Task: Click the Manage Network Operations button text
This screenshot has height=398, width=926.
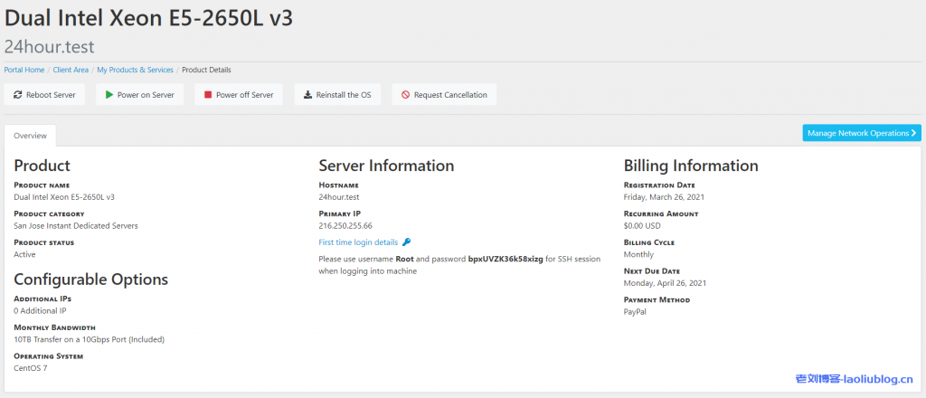Action: tap(857, 133)
